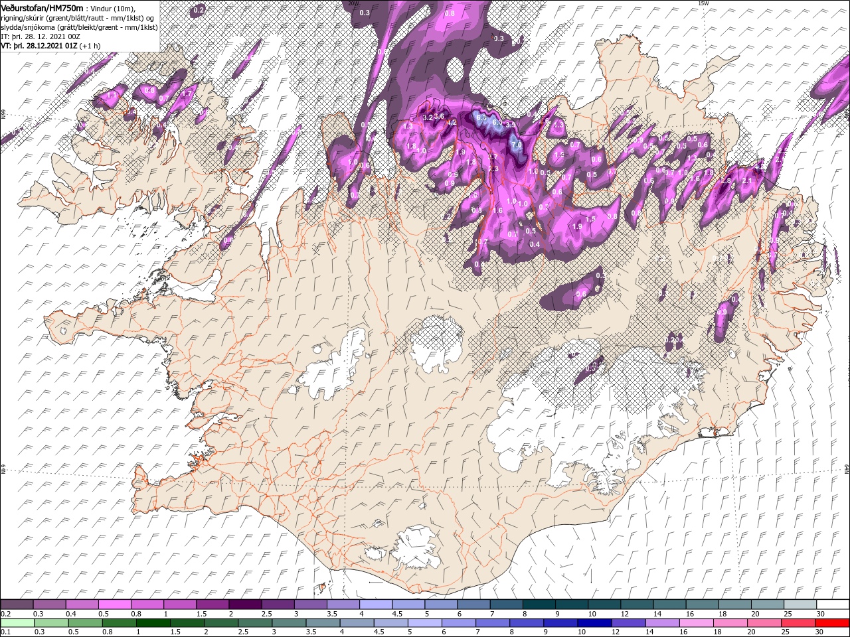Viewport: 850px width, 637px height.
Task: Click the IT initial-time line 00Z
Action: point(41,36)
